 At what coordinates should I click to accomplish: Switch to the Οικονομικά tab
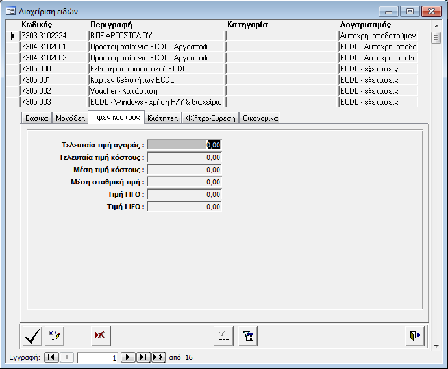coord(260,118)
